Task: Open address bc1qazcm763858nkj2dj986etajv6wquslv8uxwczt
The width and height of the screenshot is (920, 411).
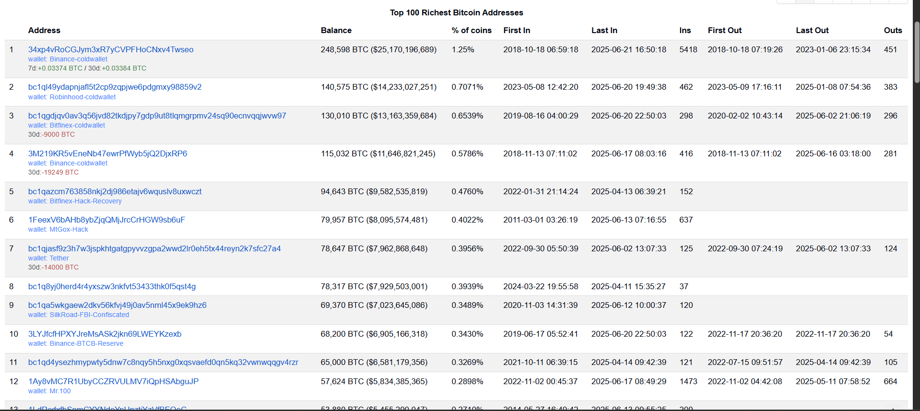Action: (115, 191)
